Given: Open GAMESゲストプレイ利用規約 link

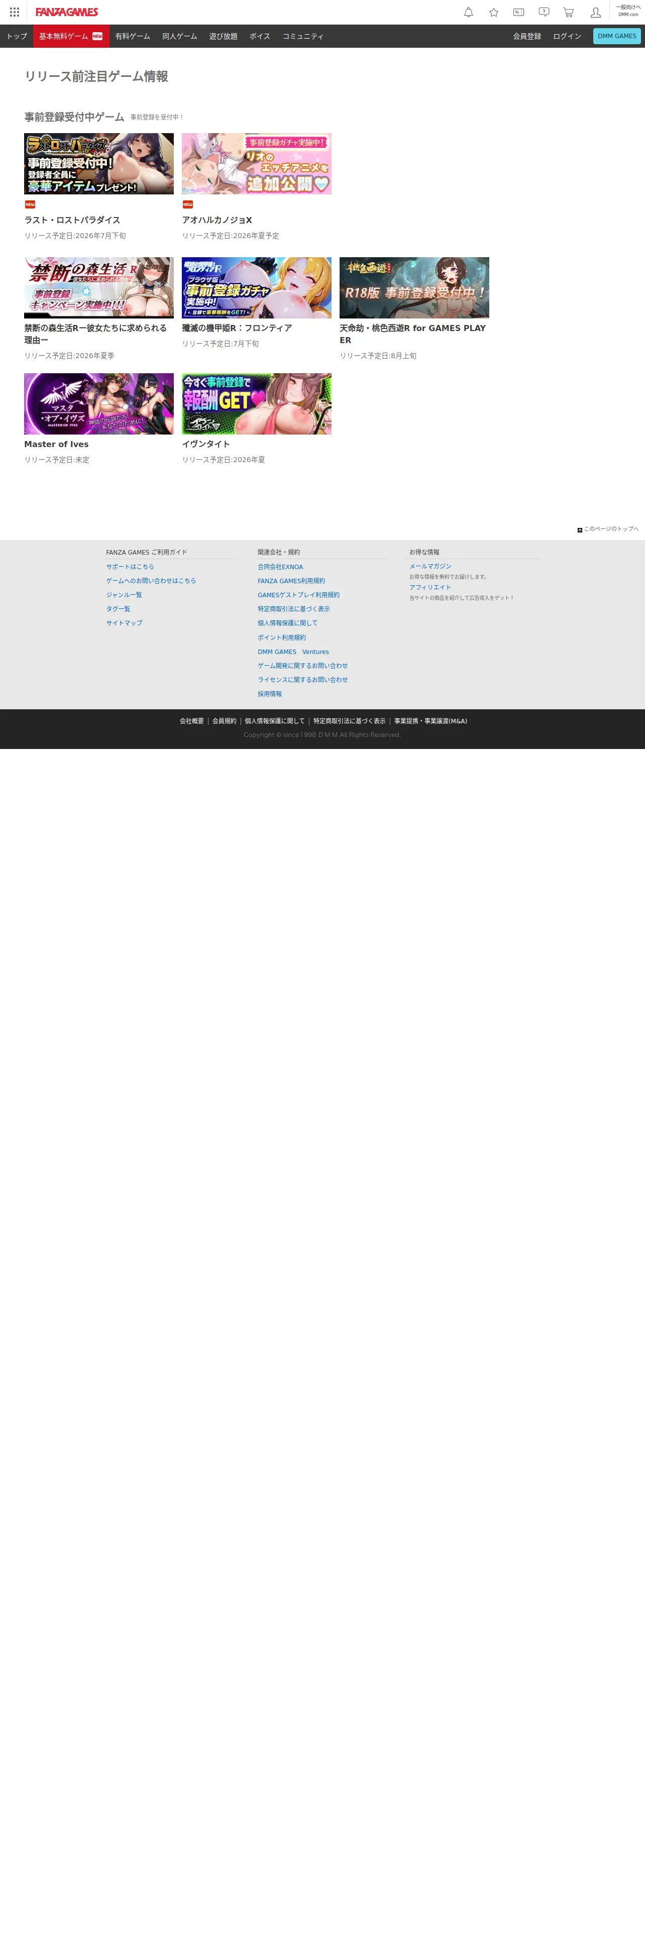Looking at the screenshot, I should [x=299, y=595].
